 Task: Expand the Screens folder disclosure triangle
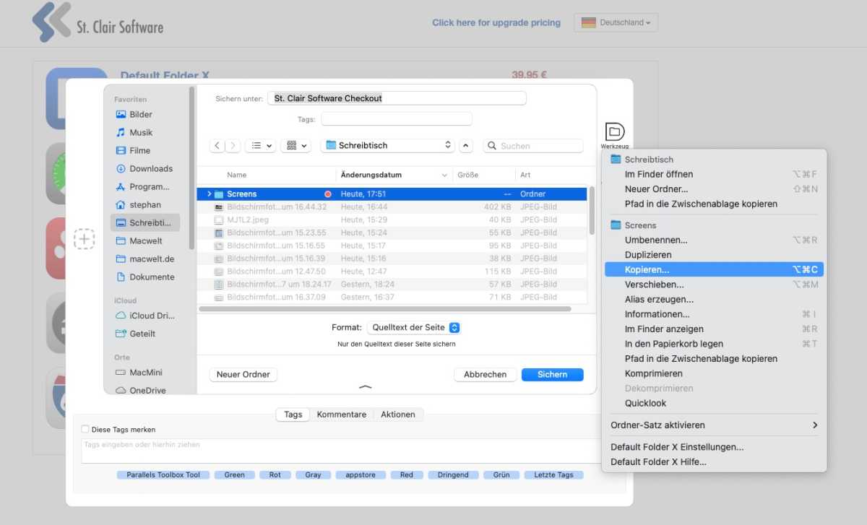(210, 194)
